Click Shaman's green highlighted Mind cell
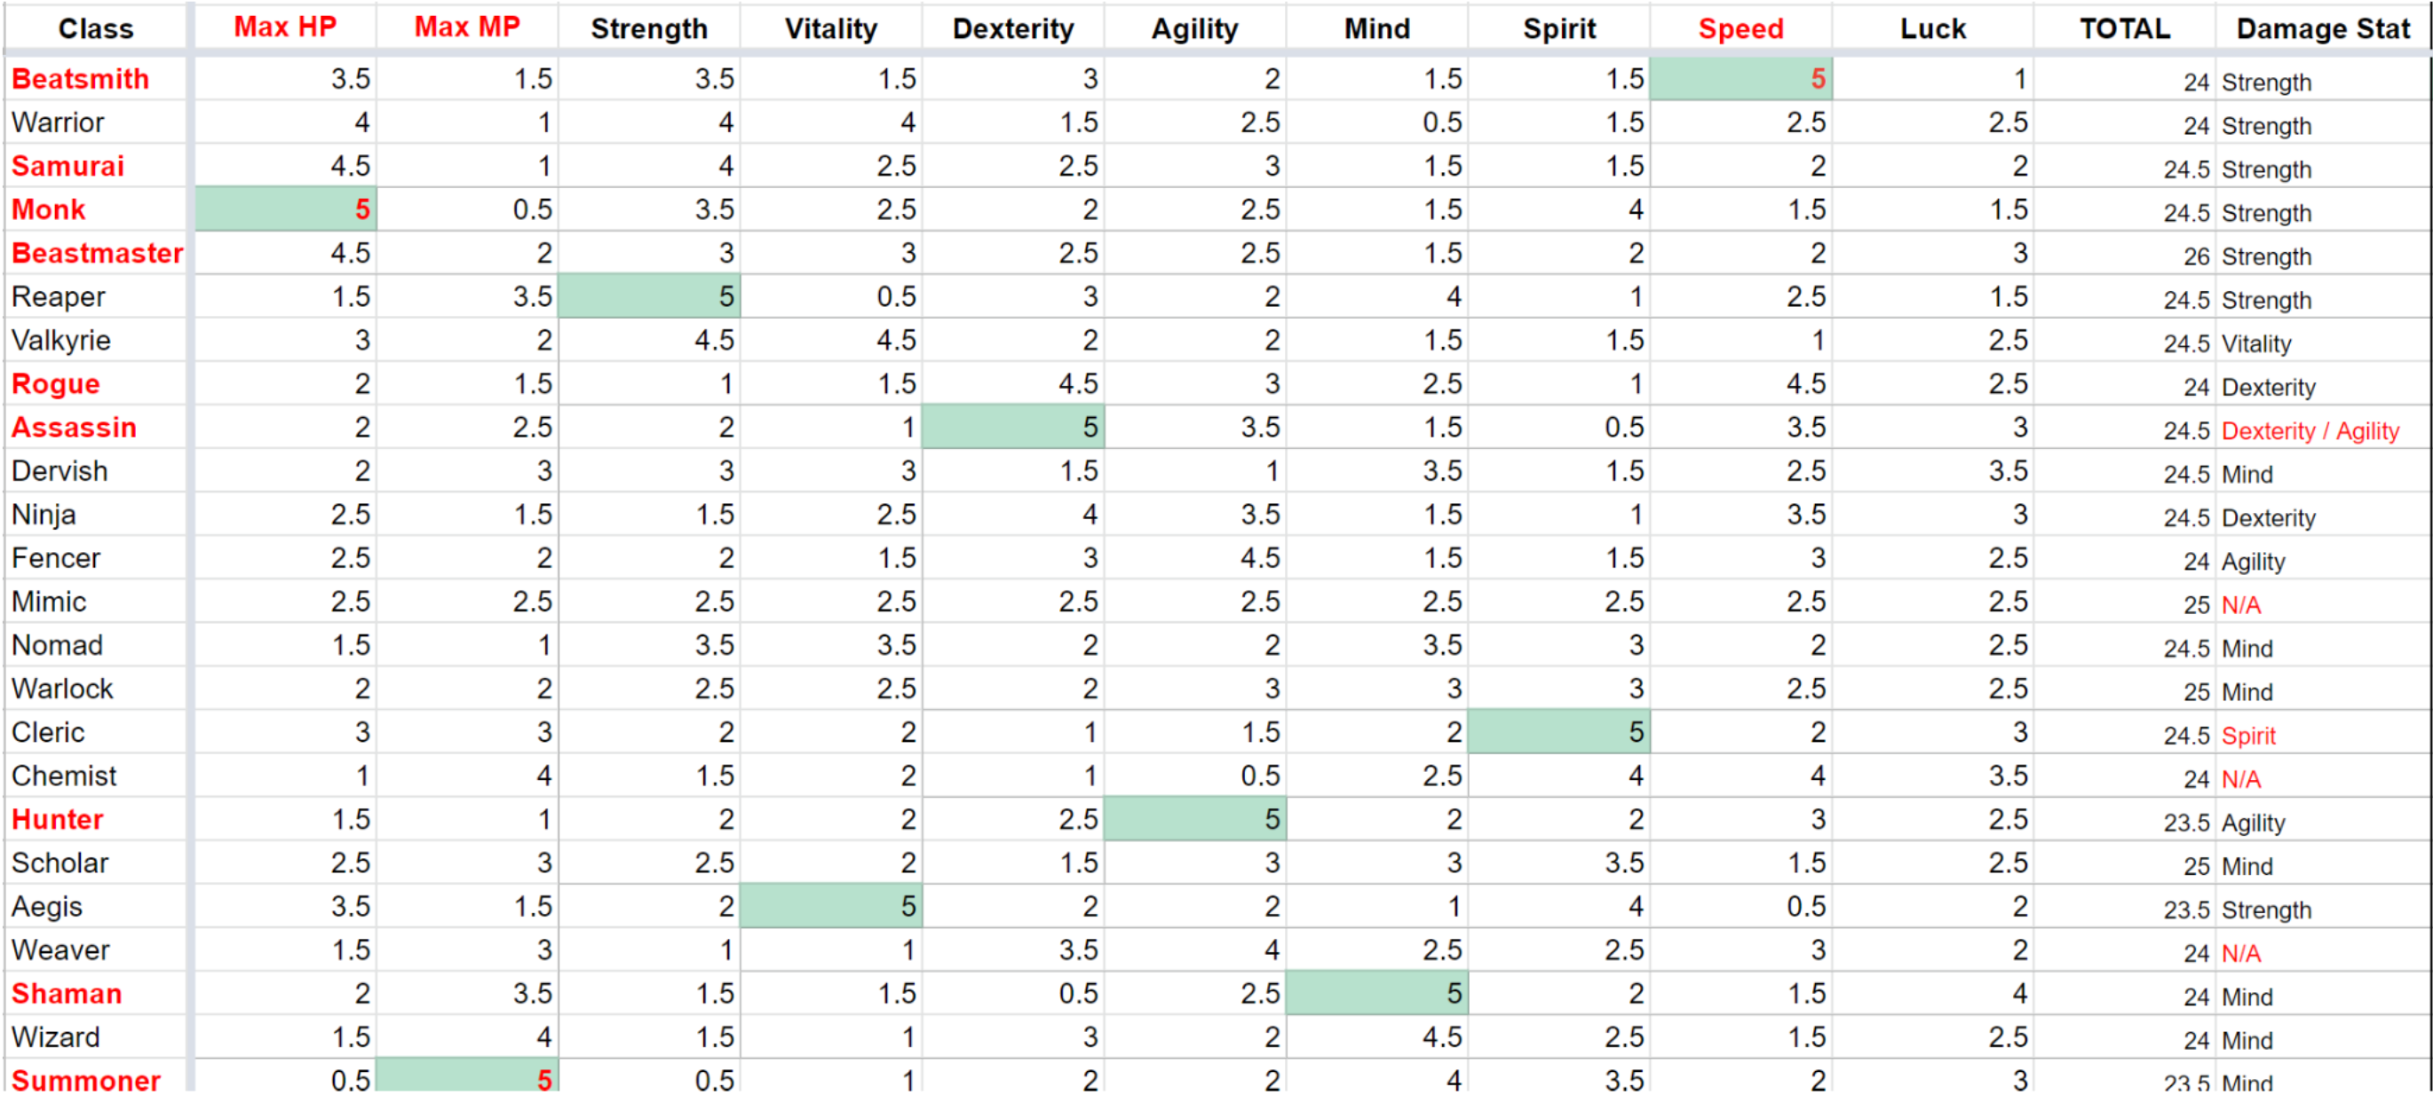Screen dimensions: 2433x1103 [x=1376, y=994]
